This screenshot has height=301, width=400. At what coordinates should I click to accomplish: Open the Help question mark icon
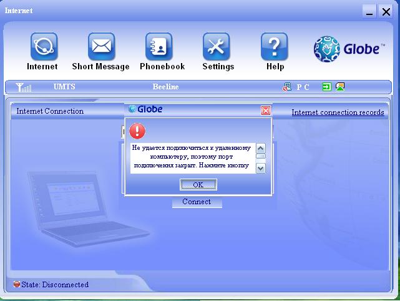(x=274, y=46)
